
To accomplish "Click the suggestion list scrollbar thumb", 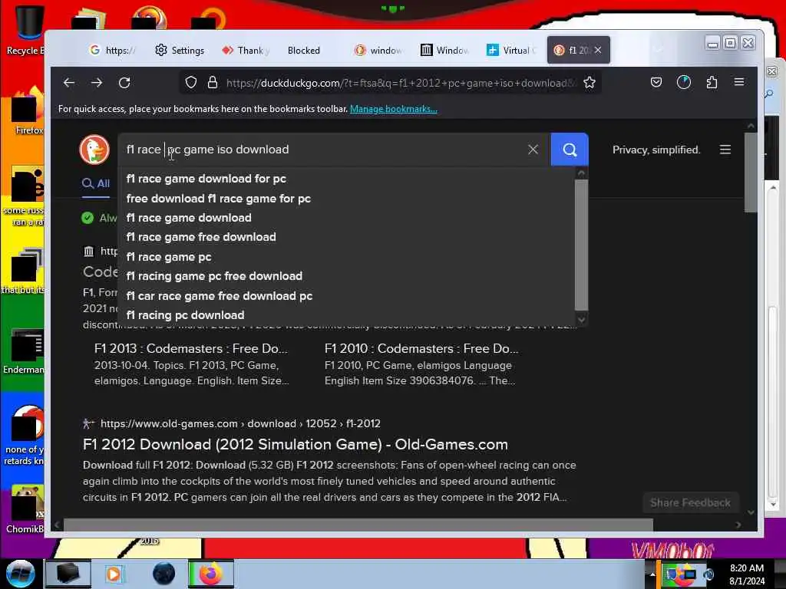I will [581, 245].
